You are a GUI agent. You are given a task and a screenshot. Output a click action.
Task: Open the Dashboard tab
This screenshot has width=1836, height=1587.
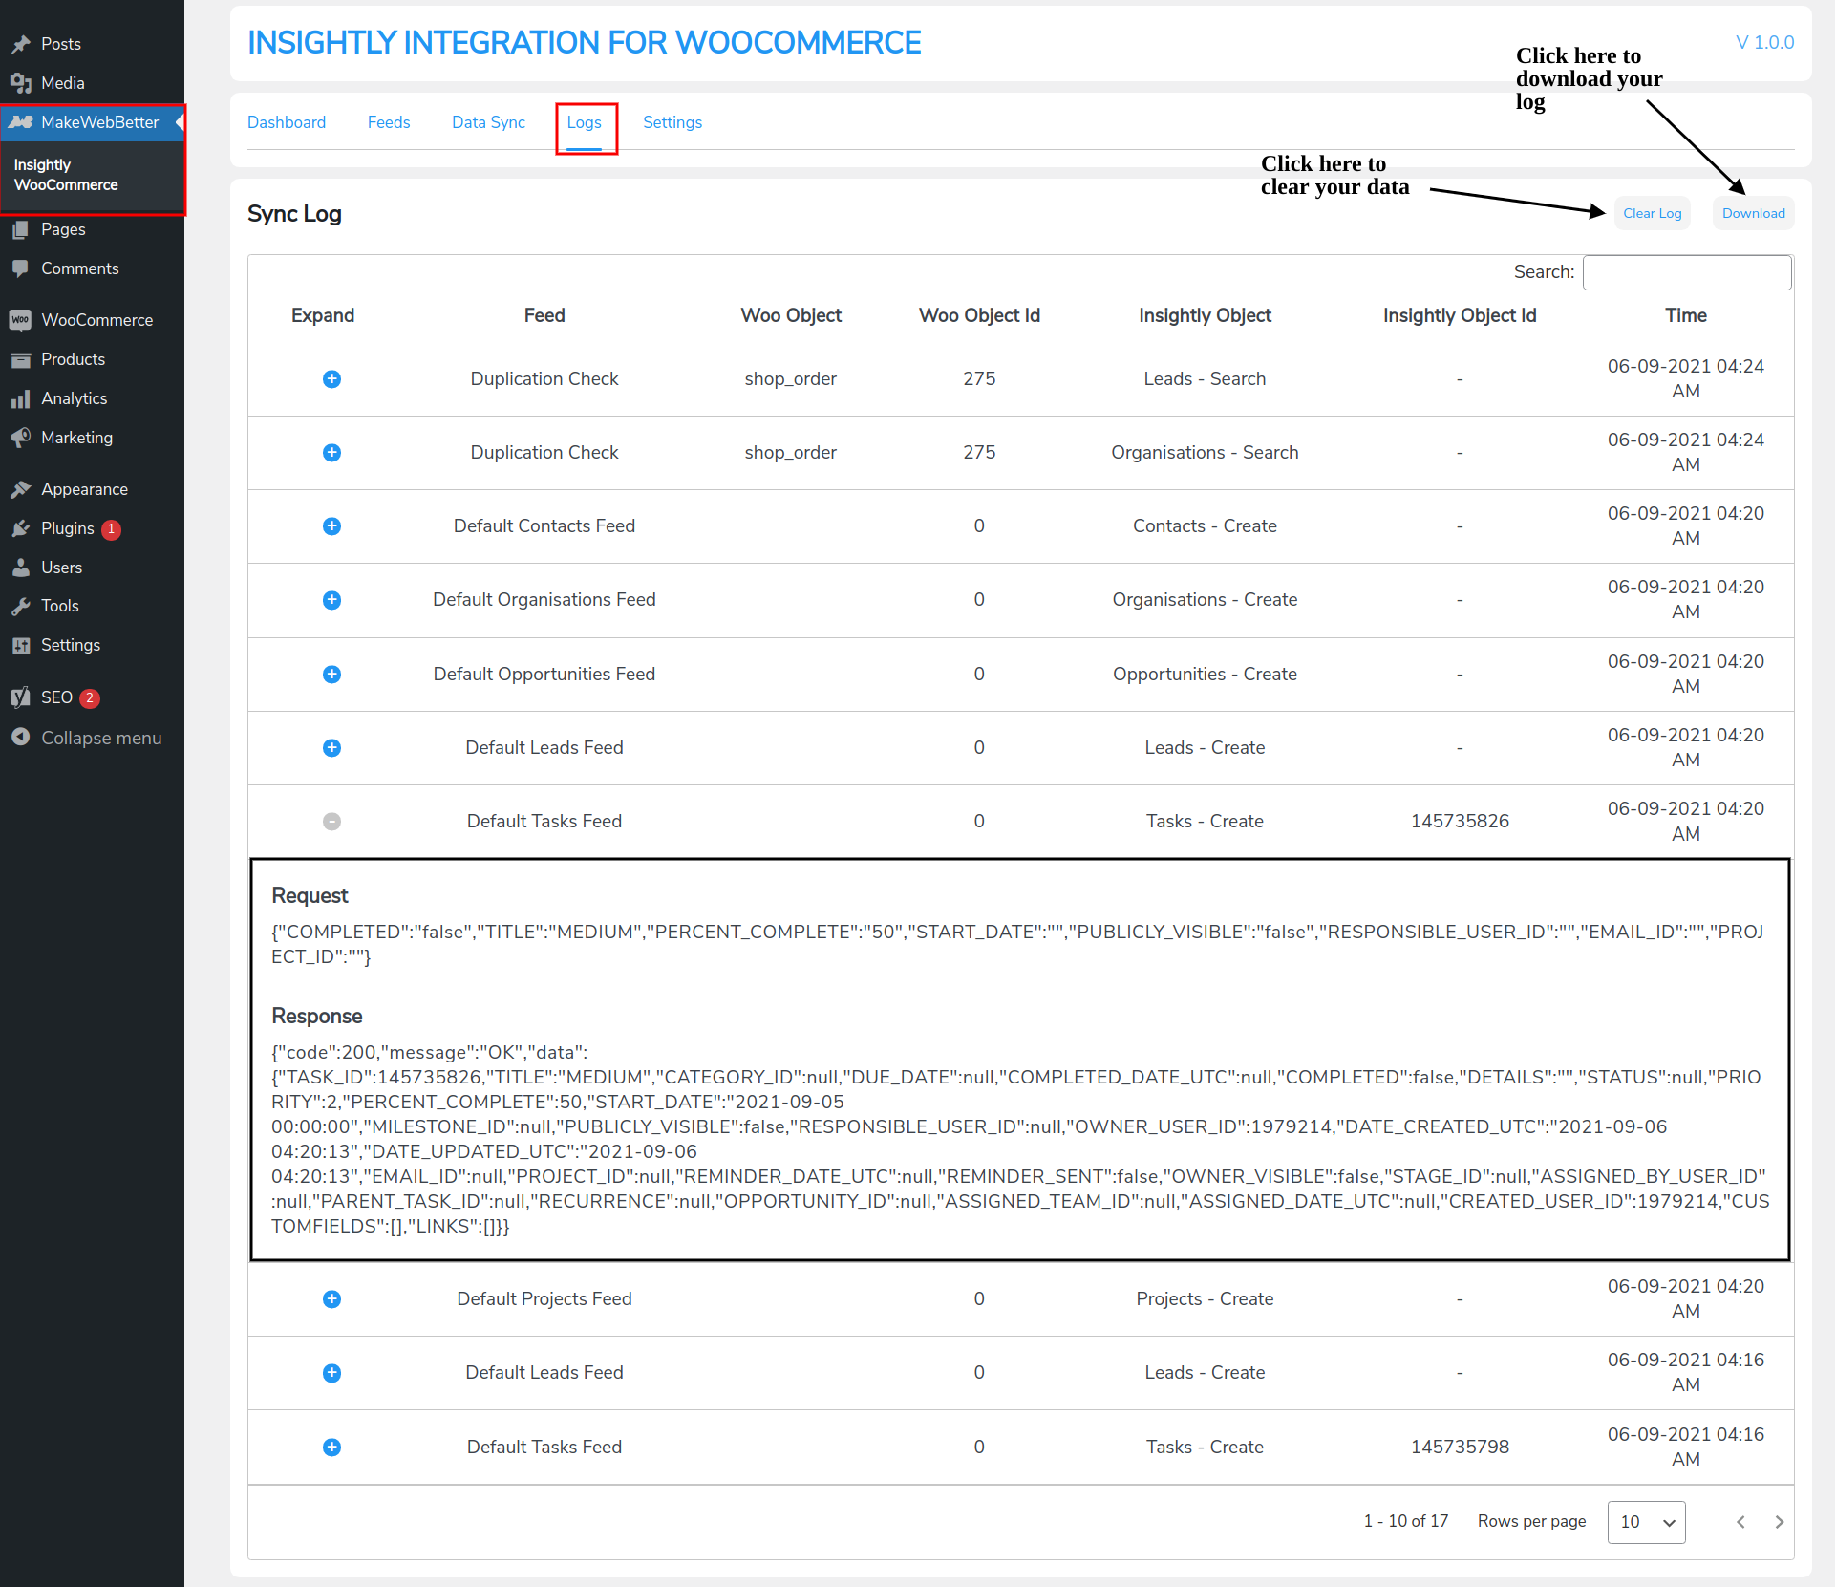[287, 122]
